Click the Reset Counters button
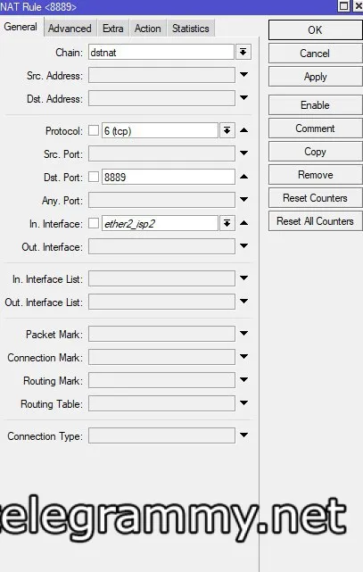This screenshot has width=363, height=572. click(x=315, y=198)
